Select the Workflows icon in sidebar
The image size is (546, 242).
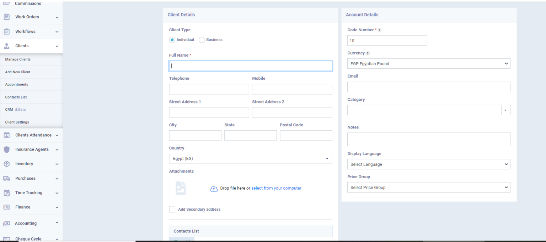pos(6,31)
